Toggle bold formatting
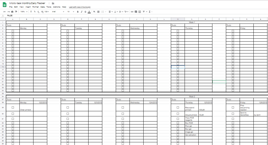The width and height of the screenshot is (268, 145). coord(78,12)
